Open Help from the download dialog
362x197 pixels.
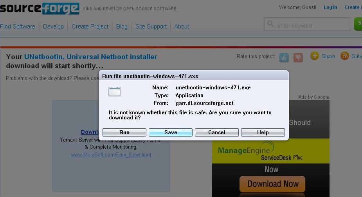(263, 132)
